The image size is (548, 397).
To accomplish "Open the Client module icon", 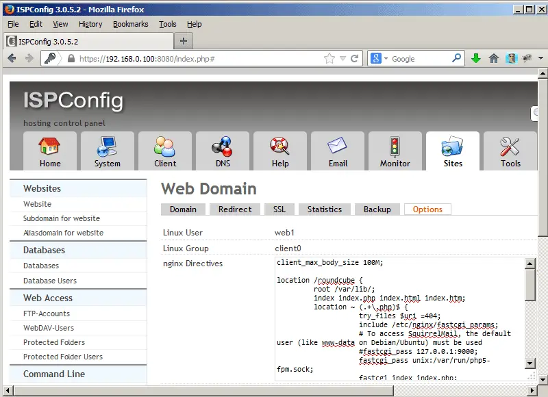I will click(165, 151).
